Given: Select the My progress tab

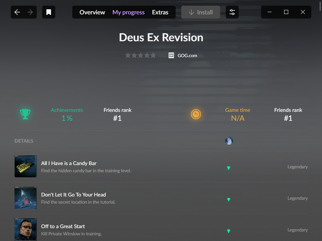Looking at the screenshot, I should (x=128, y=12).
